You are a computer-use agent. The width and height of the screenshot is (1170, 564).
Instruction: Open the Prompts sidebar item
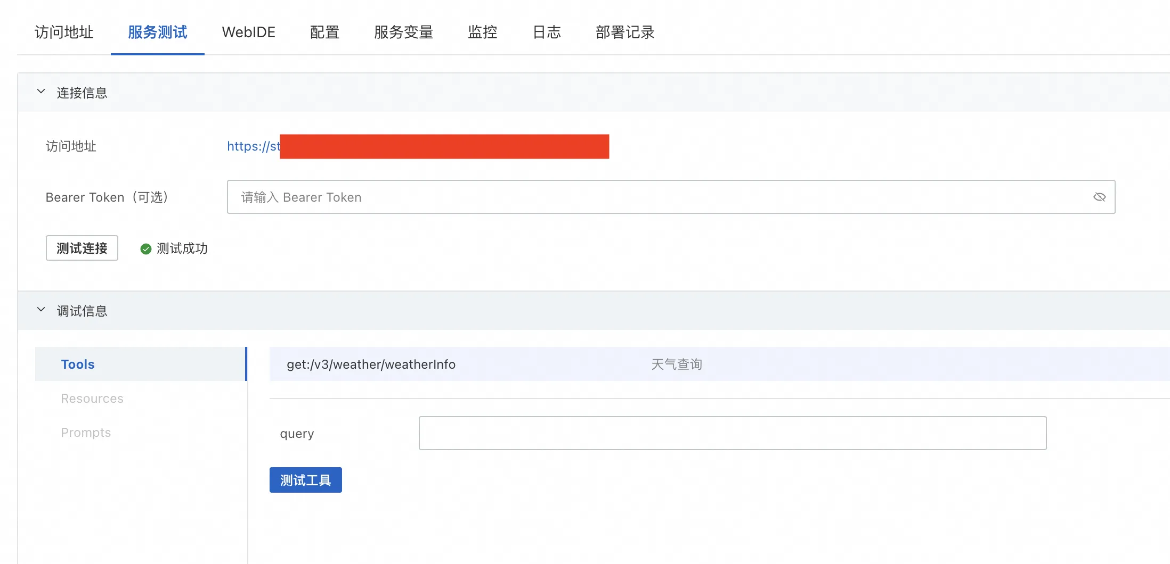86,432
